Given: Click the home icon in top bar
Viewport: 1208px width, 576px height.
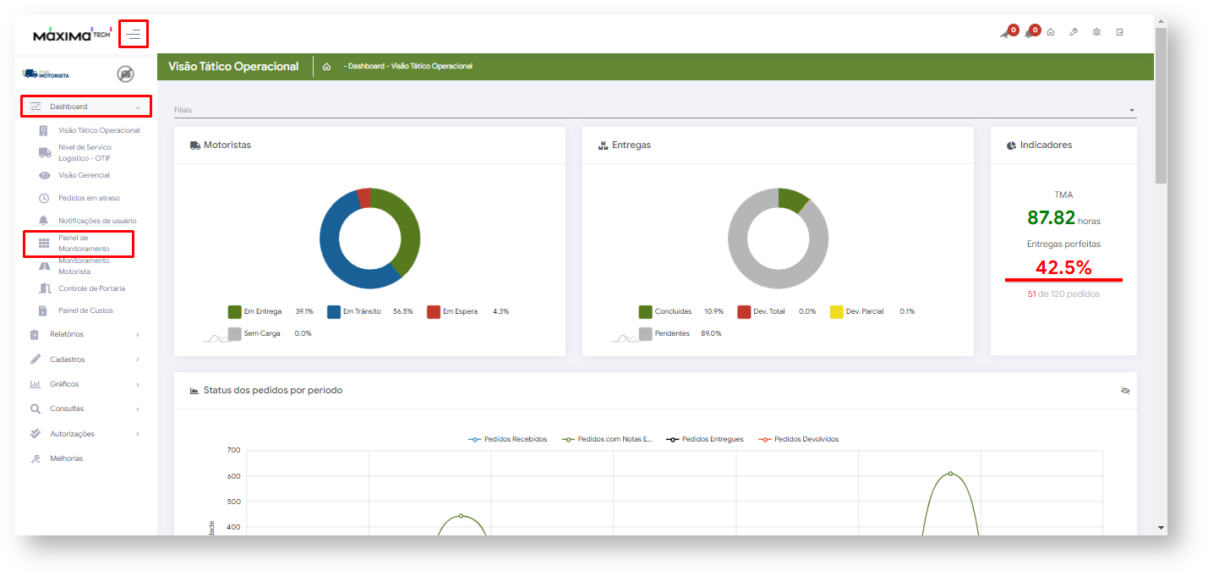Looking at the screenshot, I should [x=1051, y=32].
